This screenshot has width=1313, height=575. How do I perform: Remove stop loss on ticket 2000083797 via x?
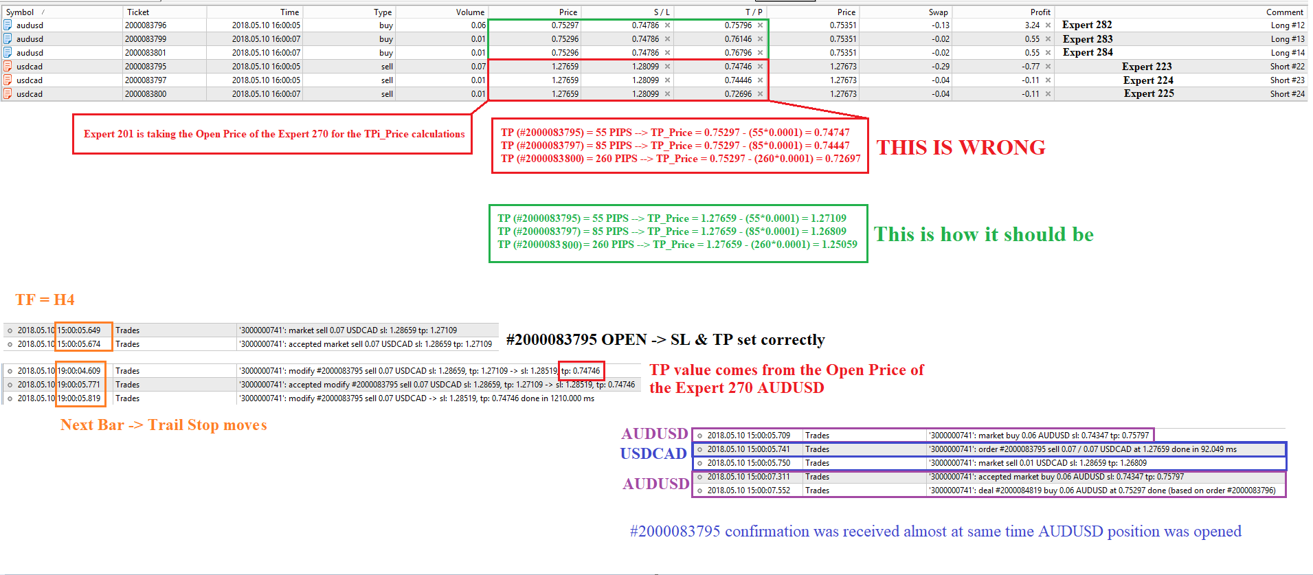tap(667, 80)
